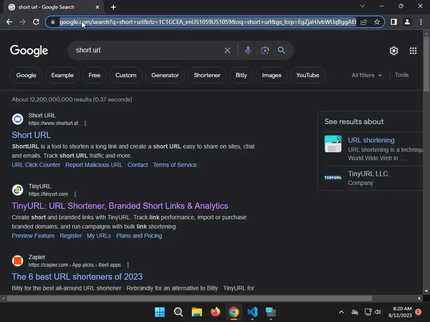Open the clock showing 8:20 AM

[400, 312]
